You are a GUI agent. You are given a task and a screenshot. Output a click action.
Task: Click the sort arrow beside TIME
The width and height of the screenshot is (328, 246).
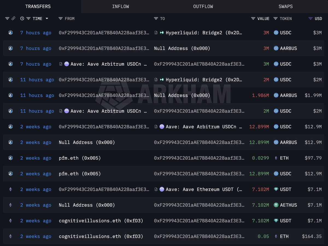coord(47,19)
